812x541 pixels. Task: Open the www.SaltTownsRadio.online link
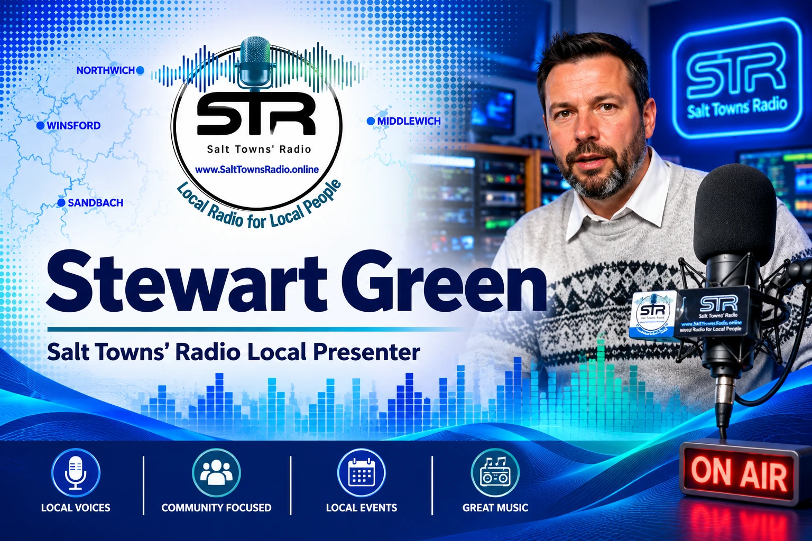pos(257,170)
